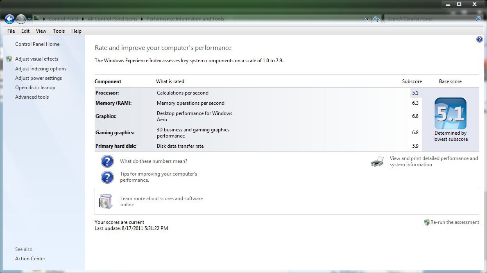Click shield icon beside Adjust visual effects
Viewport: 487px width, 273px height.
tap(9, 59)
